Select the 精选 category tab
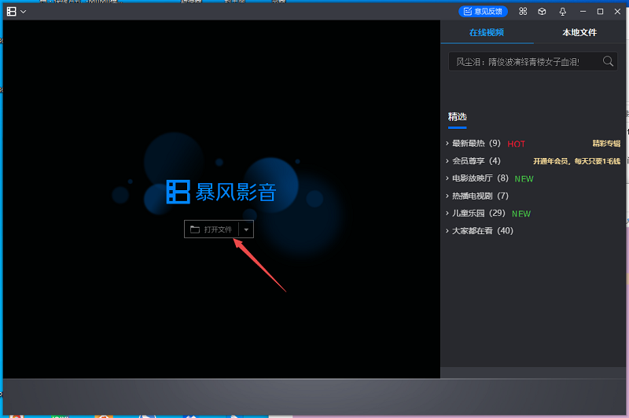 458,116
